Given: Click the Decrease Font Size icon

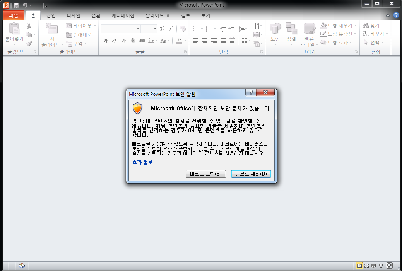Looking at the screenshot, I should [171, 29].
